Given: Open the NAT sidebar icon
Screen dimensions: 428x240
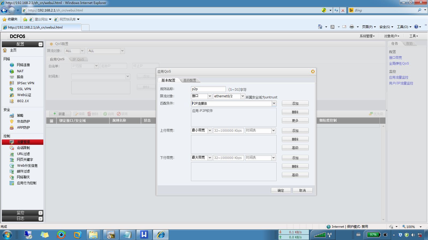Looking at the screenshot, I should click(12, 71).
